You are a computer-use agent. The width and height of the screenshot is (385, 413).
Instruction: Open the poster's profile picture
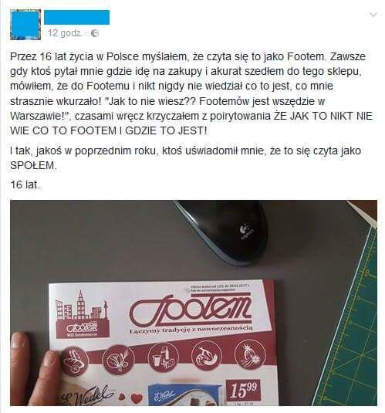click(25, 25)
